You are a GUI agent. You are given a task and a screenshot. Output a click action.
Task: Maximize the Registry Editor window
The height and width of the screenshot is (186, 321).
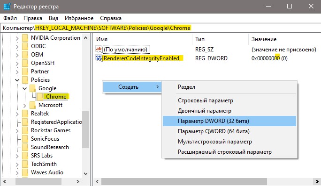pos(290,7)
